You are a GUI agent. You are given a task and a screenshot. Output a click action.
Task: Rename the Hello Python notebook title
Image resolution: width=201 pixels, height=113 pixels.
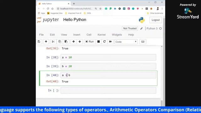(x=75, y=20)
